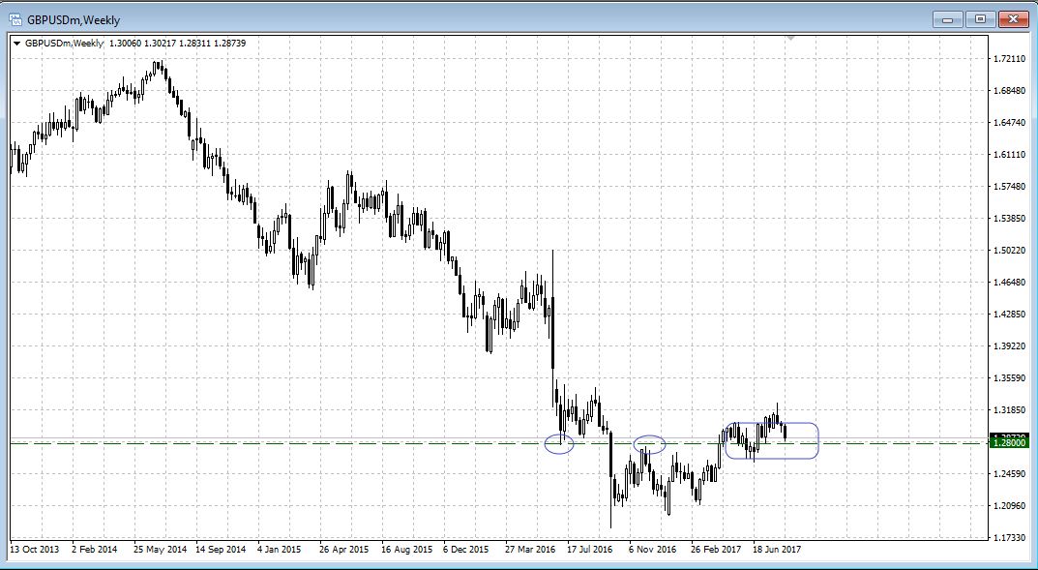The image size is (1038, 570).
Task: Select the green 1.2800 price label
Action: 1010,443
